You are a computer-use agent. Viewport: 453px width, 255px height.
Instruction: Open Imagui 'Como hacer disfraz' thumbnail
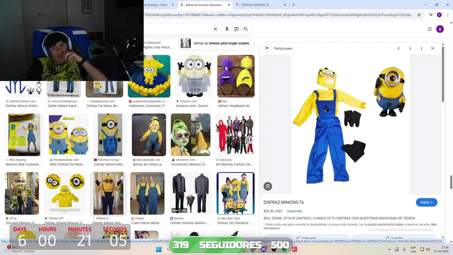[147, 193]
